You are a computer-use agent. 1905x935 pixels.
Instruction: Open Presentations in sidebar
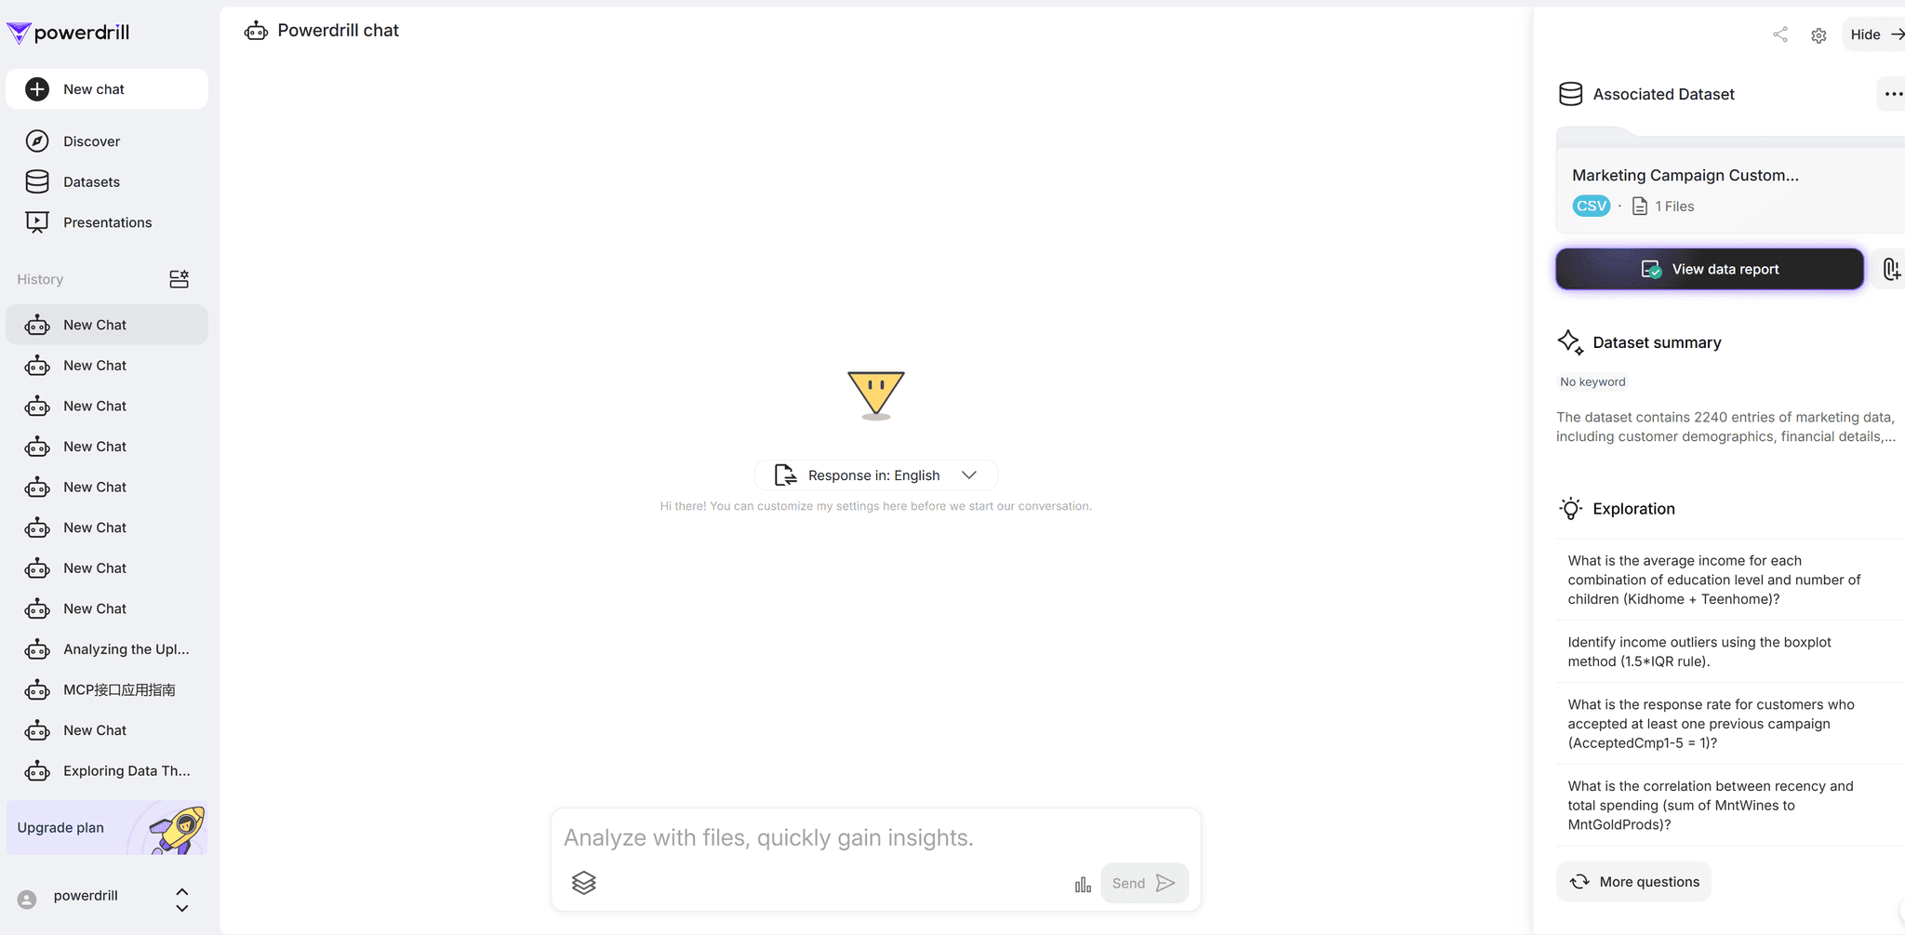(x=107, y=222)
